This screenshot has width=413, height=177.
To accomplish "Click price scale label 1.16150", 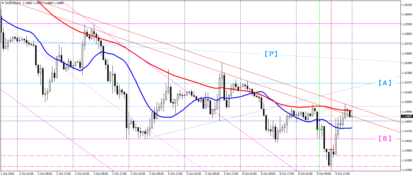I will [407, 5].
